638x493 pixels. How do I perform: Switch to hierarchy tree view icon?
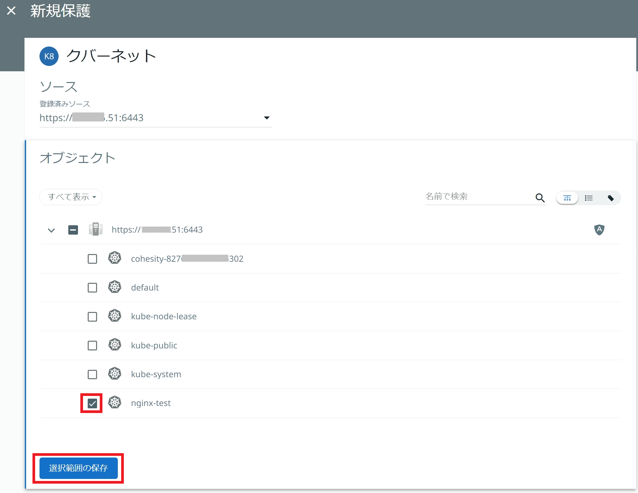[567, 198]
